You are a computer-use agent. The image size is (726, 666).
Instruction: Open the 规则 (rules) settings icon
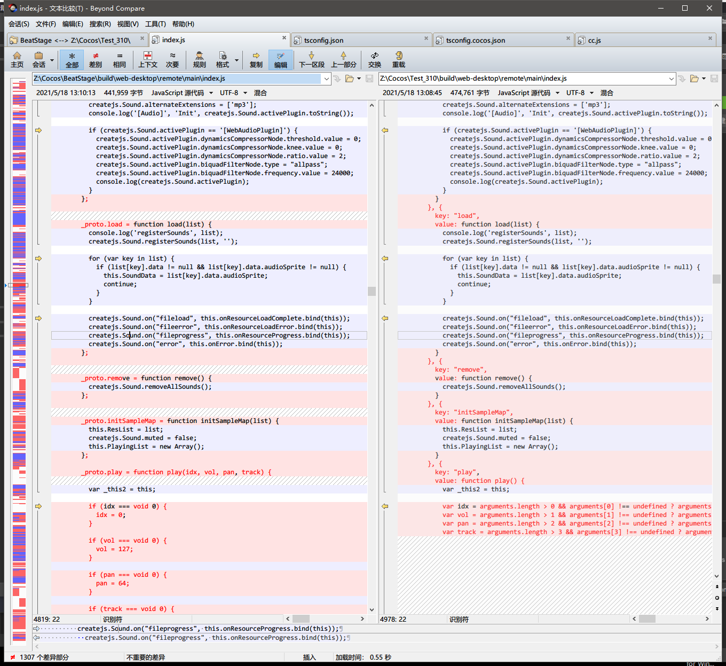[199, 59]
